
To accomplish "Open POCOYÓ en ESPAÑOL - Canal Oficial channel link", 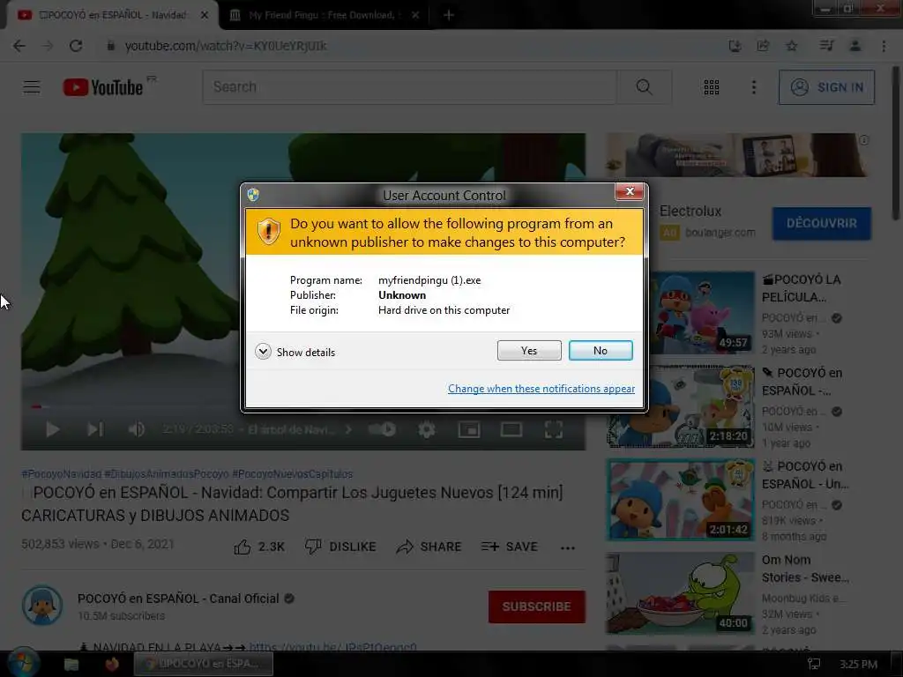I will coord(178,599).
